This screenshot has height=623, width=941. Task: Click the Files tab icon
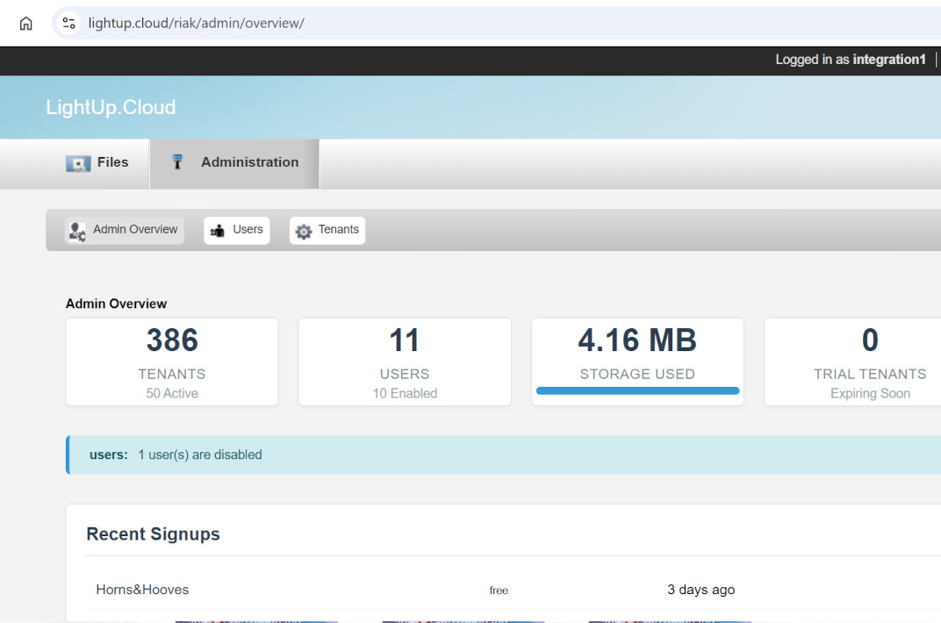78,162
